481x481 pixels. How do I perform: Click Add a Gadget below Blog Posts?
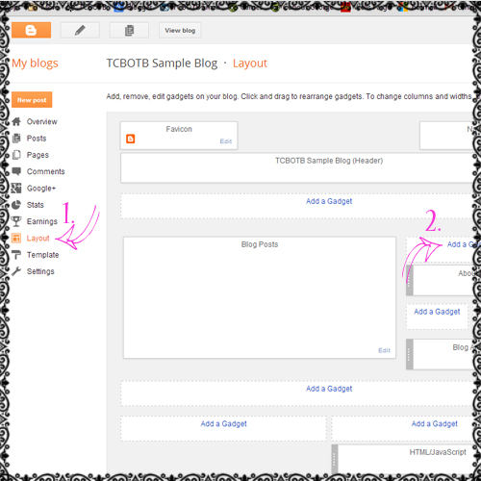point(329,389)
